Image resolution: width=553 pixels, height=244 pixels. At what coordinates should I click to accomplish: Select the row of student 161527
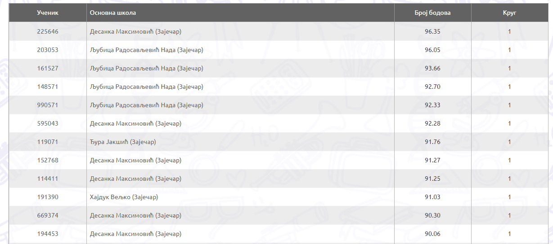click(x=48, y=68)
